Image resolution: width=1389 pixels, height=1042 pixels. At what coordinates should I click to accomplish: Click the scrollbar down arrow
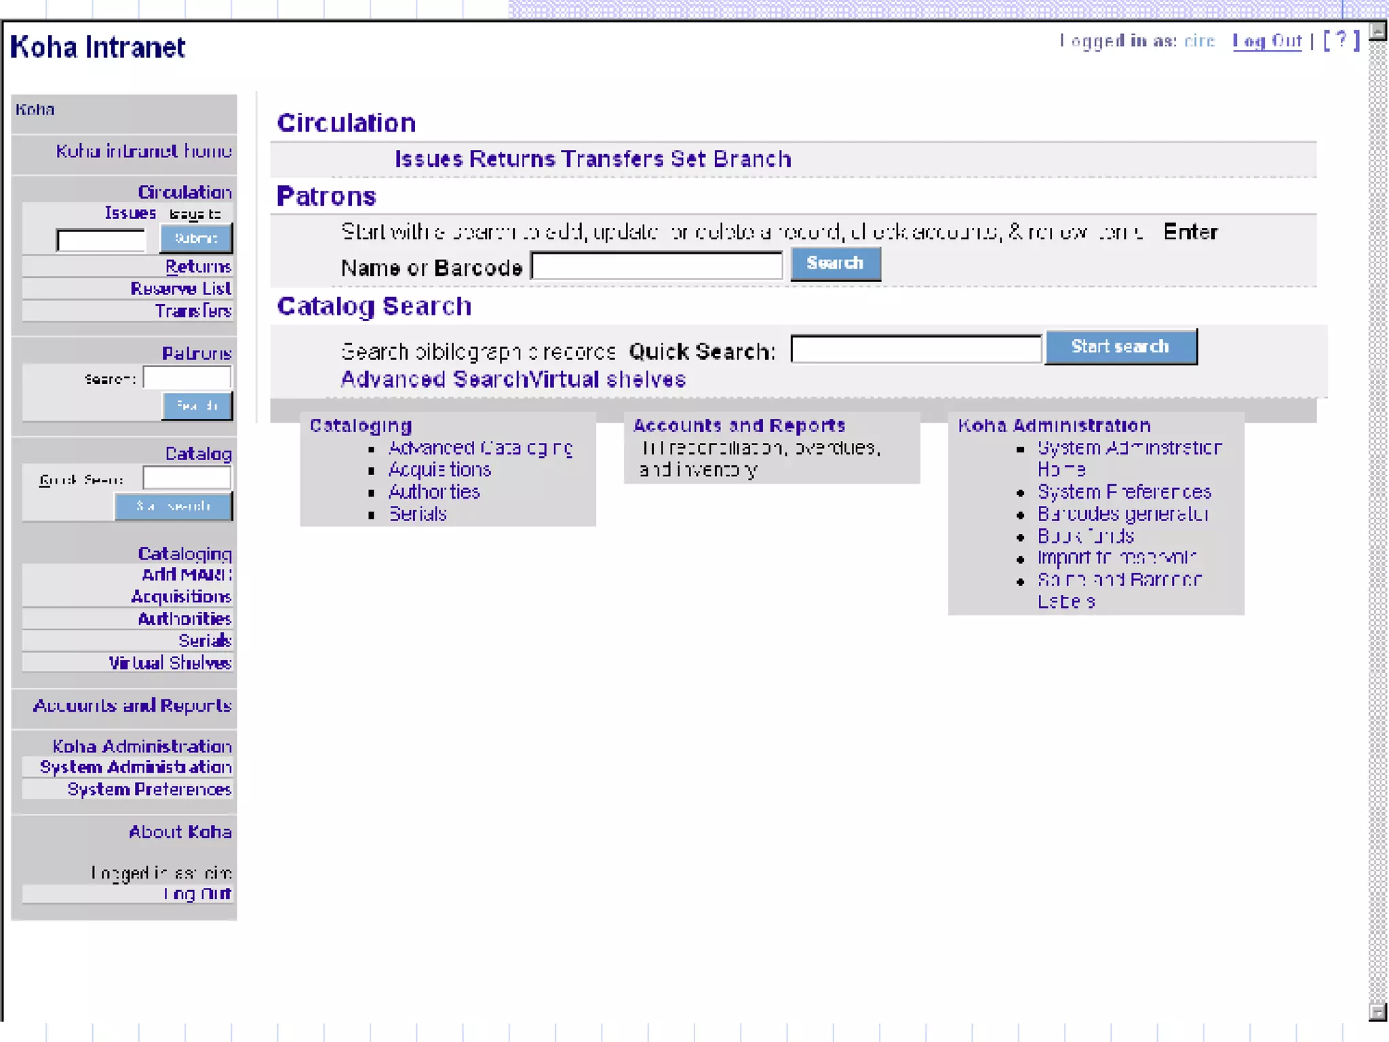click(1377, 1011)
